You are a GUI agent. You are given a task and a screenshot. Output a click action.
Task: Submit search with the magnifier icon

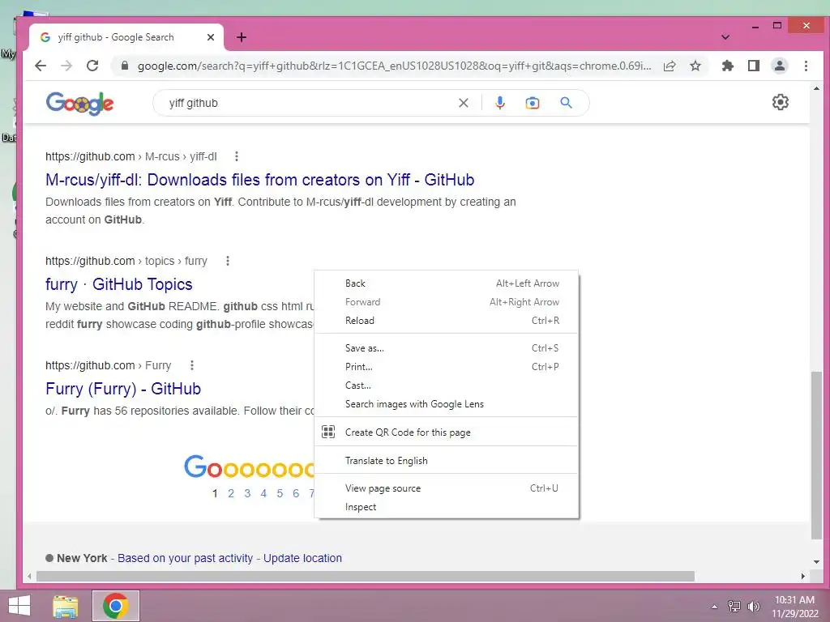[566, 103]
